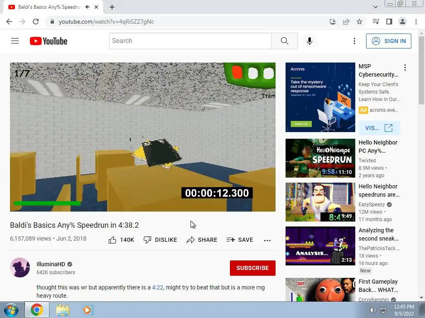
Task: Open First Gameplay Back... WHAT thumbnail
Action: click(320, 289)
